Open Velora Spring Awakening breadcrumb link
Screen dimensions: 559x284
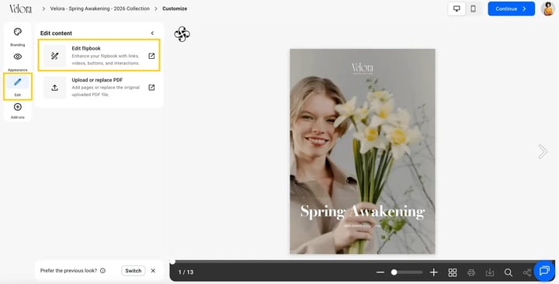pyautogui.click(x=100, y=9)
